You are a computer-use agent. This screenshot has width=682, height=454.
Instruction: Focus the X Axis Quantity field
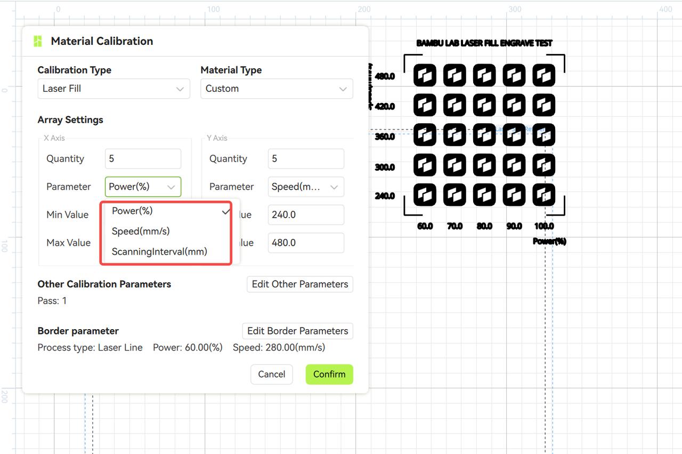tap(143, 158)
